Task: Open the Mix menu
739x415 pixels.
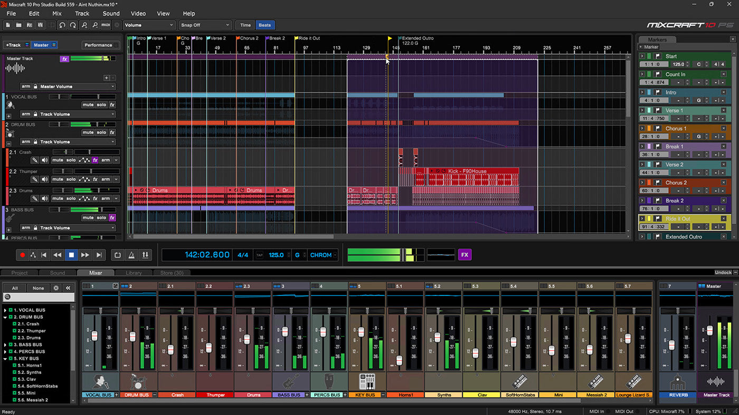Action: [x=57, y=13]
